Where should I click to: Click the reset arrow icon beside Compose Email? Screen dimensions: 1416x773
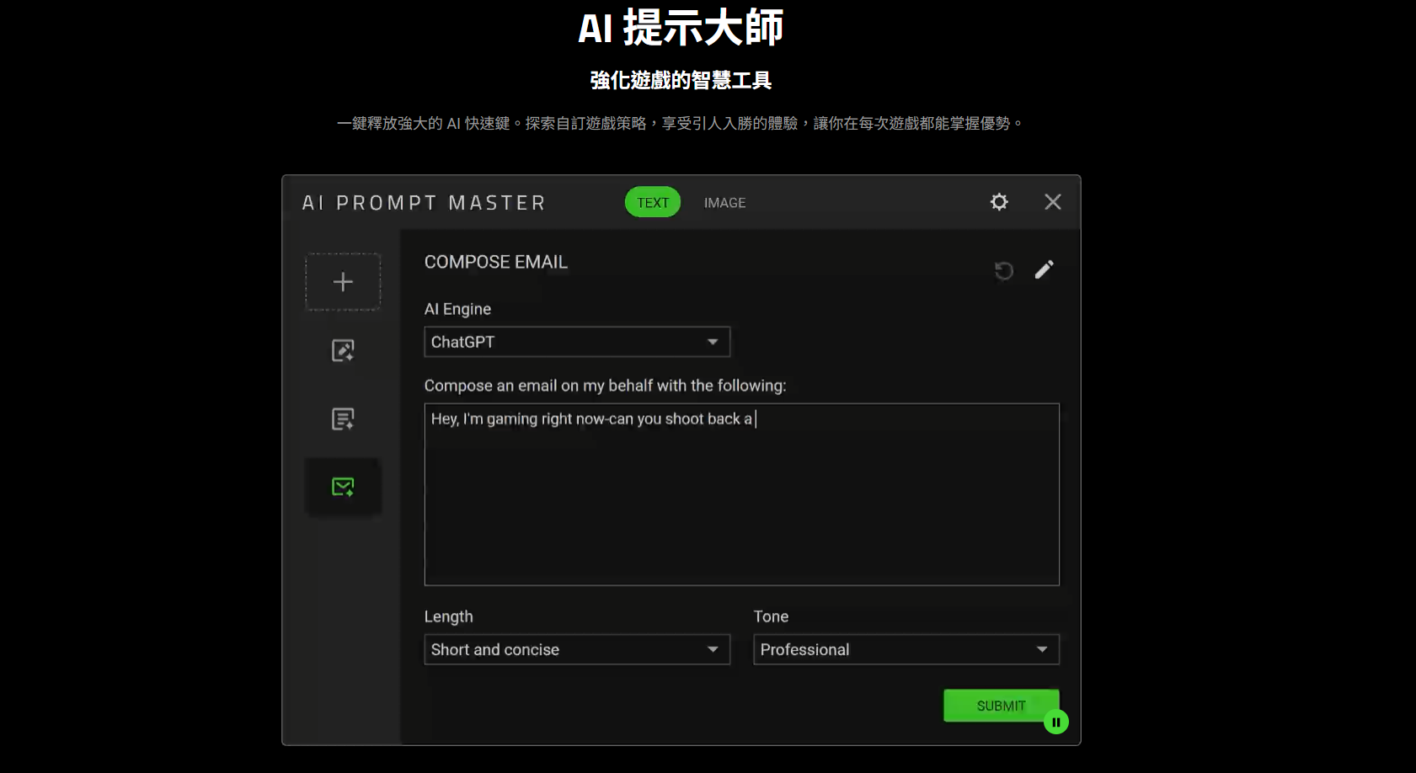(x=1003, y=270)
